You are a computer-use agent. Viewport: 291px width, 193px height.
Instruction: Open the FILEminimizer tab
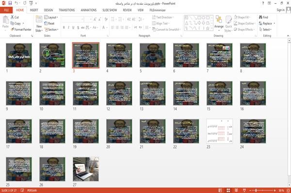(158, 10)
